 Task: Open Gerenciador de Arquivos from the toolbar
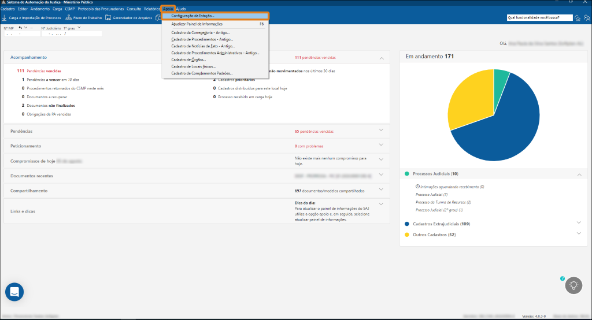(129, 18)
